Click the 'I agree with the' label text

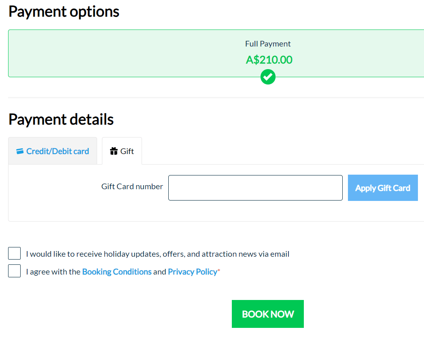(53, 272)
